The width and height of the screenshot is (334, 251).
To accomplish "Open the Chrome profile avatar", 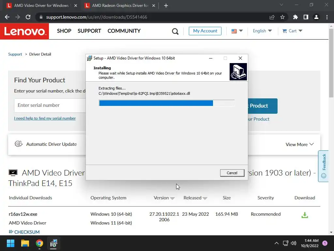I will tap(316, 17).
